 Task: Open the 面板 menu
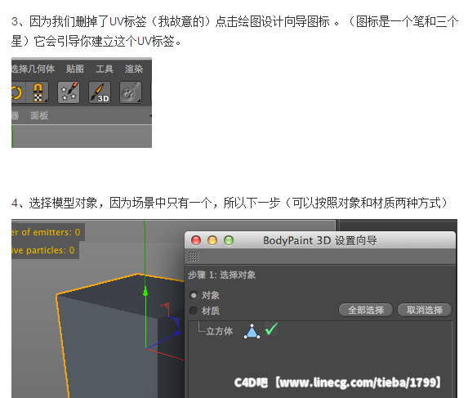pos(39,115)
